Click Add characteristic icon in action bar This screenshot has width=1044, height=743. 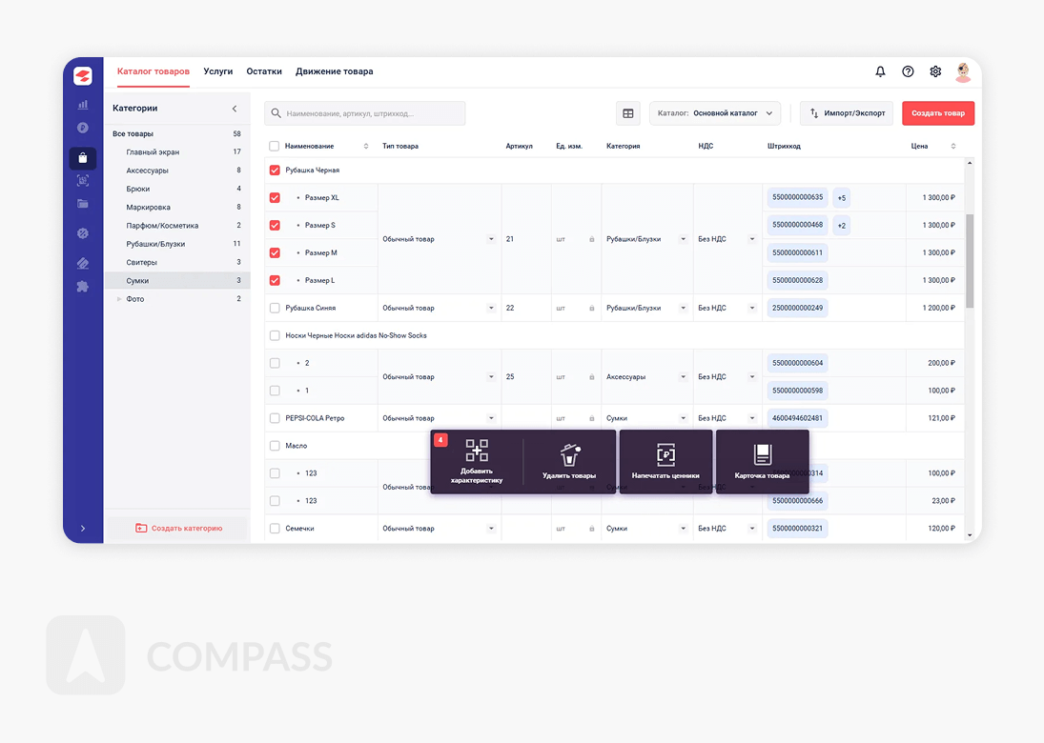(477, 452)
